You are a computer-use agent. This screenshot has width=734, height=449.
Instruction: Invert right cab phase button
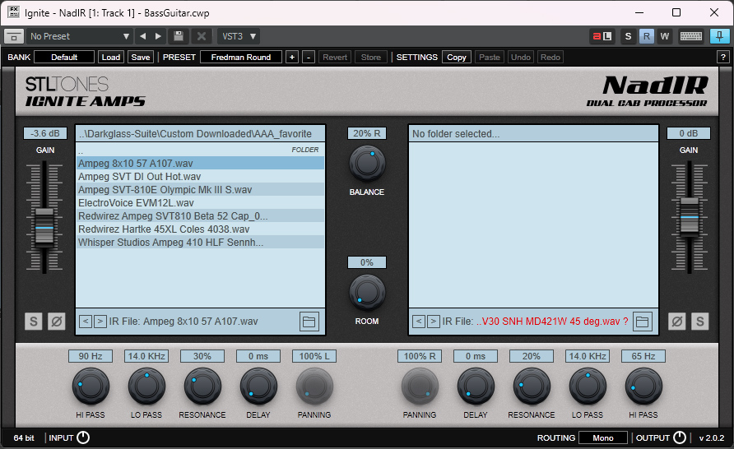point(677,322)
